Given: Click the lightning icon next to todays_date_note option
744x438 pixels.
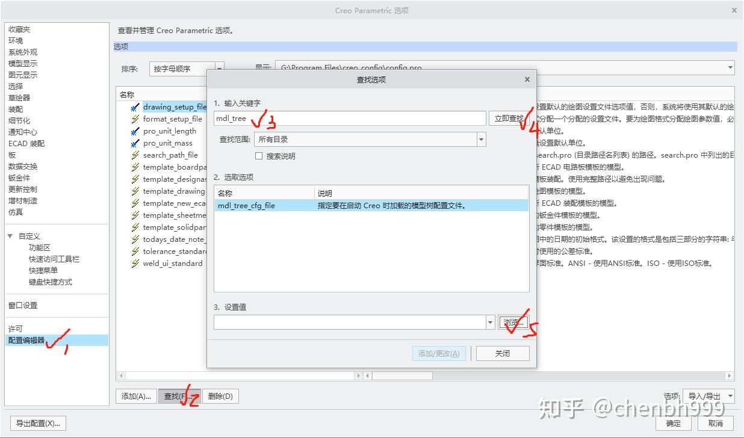Looking at the screenshot, I should pos(135,239).
